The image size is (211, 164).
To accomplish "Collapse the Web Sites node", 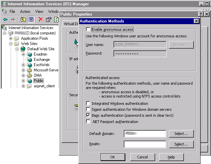I will point(11,44).
